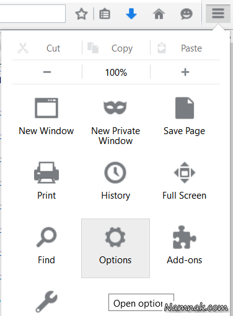Enter Full Screen mode
The width and height of the screenshot is (233, 316).
(x=185, y=181)
